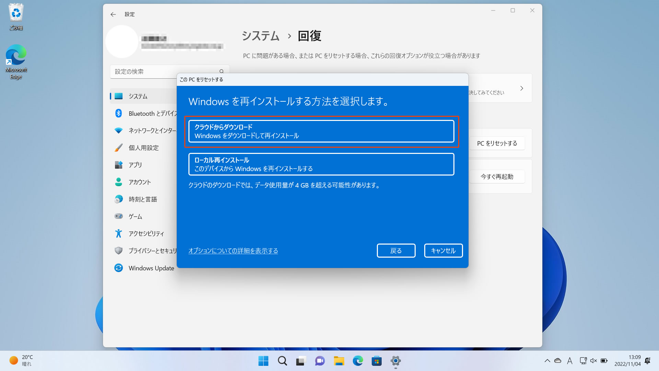The height and width of the screenshot is (371, 659).
Task: Click the Time and language globe icon
Action: point(118,199)
